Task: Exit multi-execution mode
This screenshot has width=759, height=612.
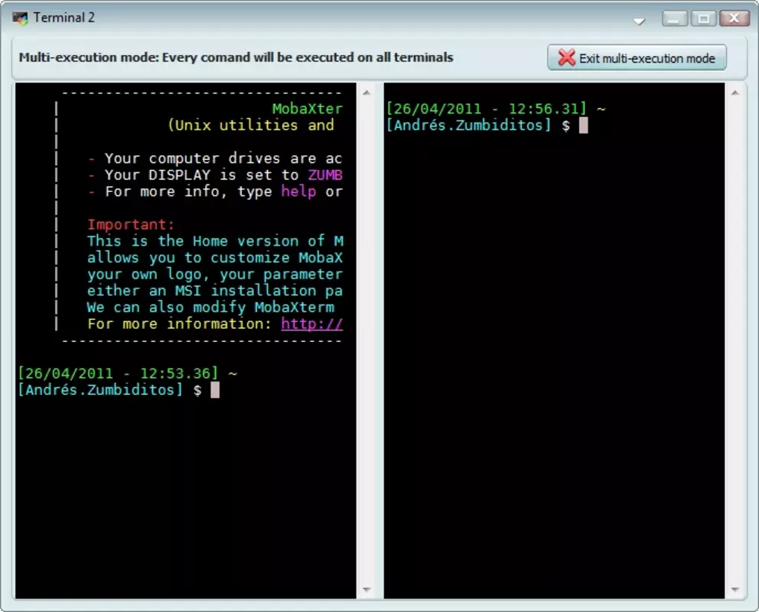Action: 637,57
